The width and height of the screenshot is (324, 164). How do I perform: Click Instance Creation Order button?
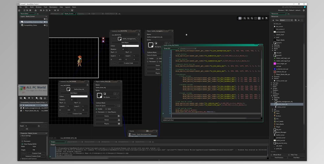34,156
